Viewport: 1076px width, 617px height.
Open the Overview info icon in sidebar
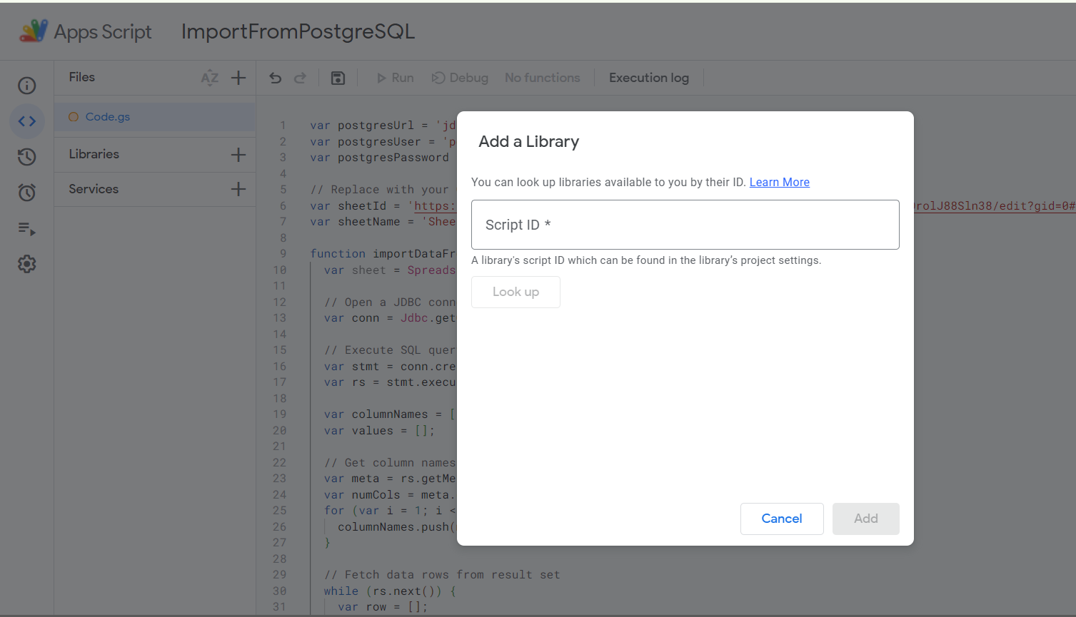tap(27, 86)
